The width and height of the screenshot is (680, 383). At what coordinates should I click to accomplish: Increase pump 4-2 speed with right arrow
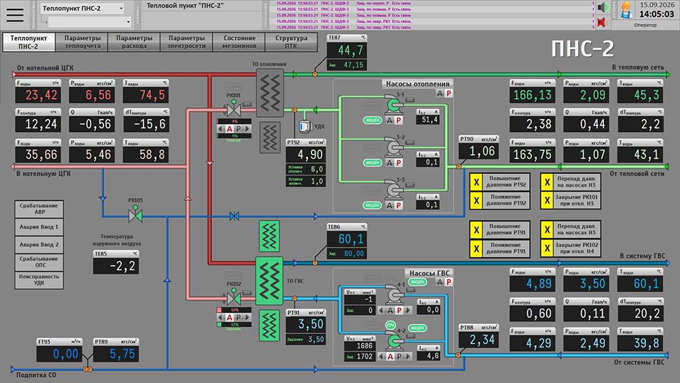[x=408, y=356]
